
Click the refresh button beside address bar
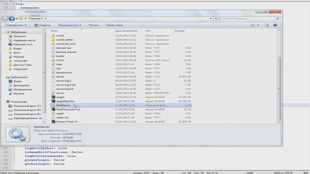[x=216, y=18]
